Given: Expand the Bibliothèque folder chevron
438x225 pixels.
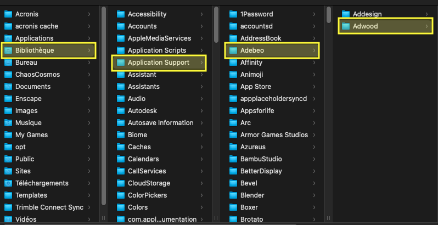Looking at the screenshot, I should (x=89, y=50).
